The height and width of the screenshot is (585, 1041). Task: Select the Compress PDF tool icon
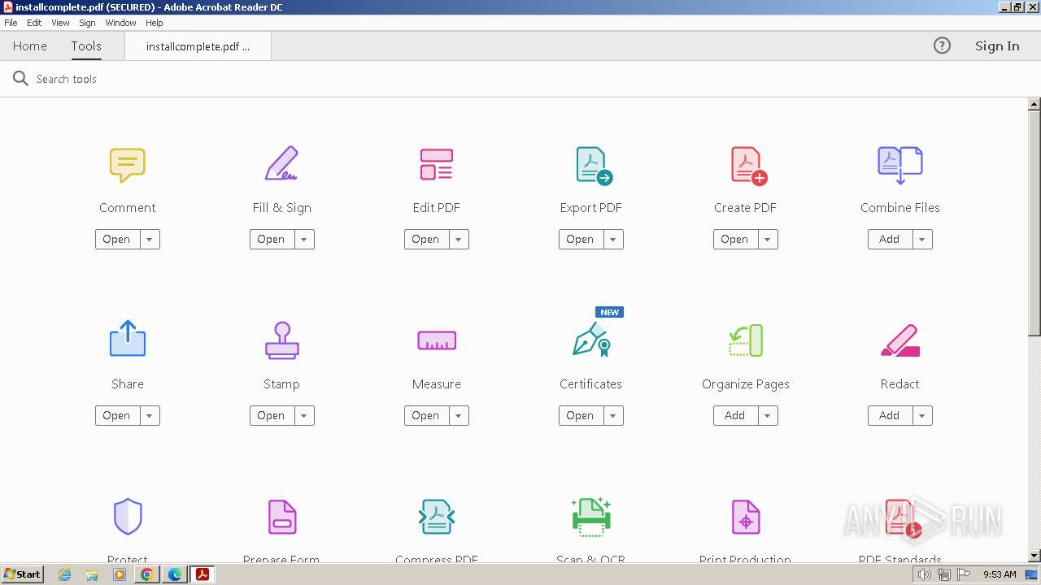pyautogui.click(x=436, y=517)
